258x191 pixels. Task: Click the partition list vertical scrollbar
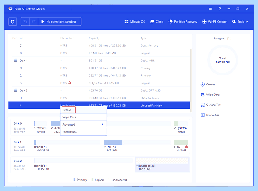point(191,80)
